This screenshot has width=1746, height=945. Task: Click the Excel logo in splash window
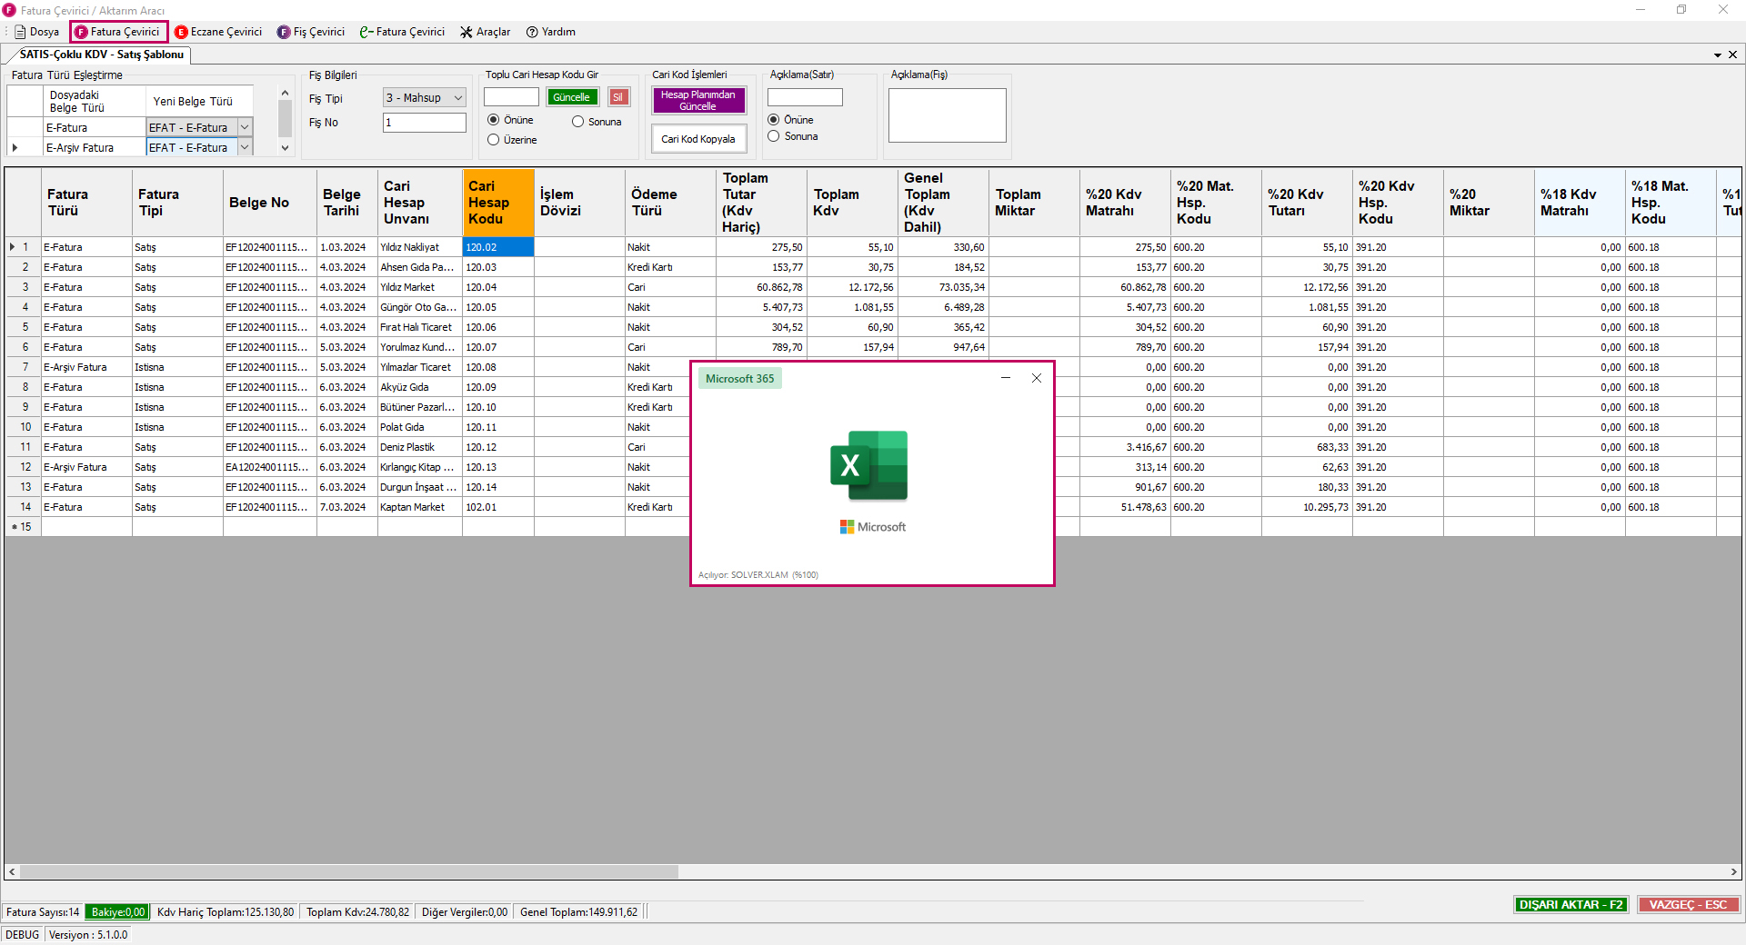[x=868, y=465]
